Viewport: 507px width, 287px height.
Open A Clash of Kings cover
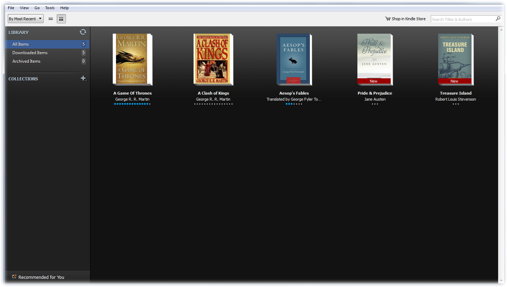point(213,60)
